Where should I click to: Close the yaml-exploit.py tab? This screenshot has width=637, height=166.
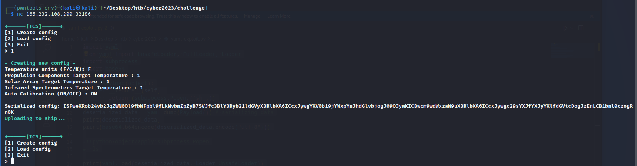[x=112, y=28]
